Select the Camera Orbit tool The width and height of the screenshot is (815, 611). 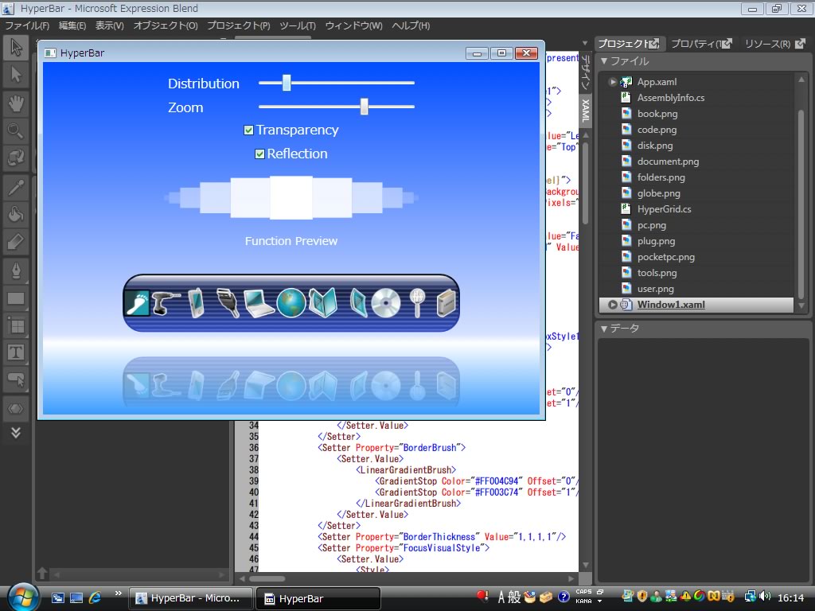(16, 158)
